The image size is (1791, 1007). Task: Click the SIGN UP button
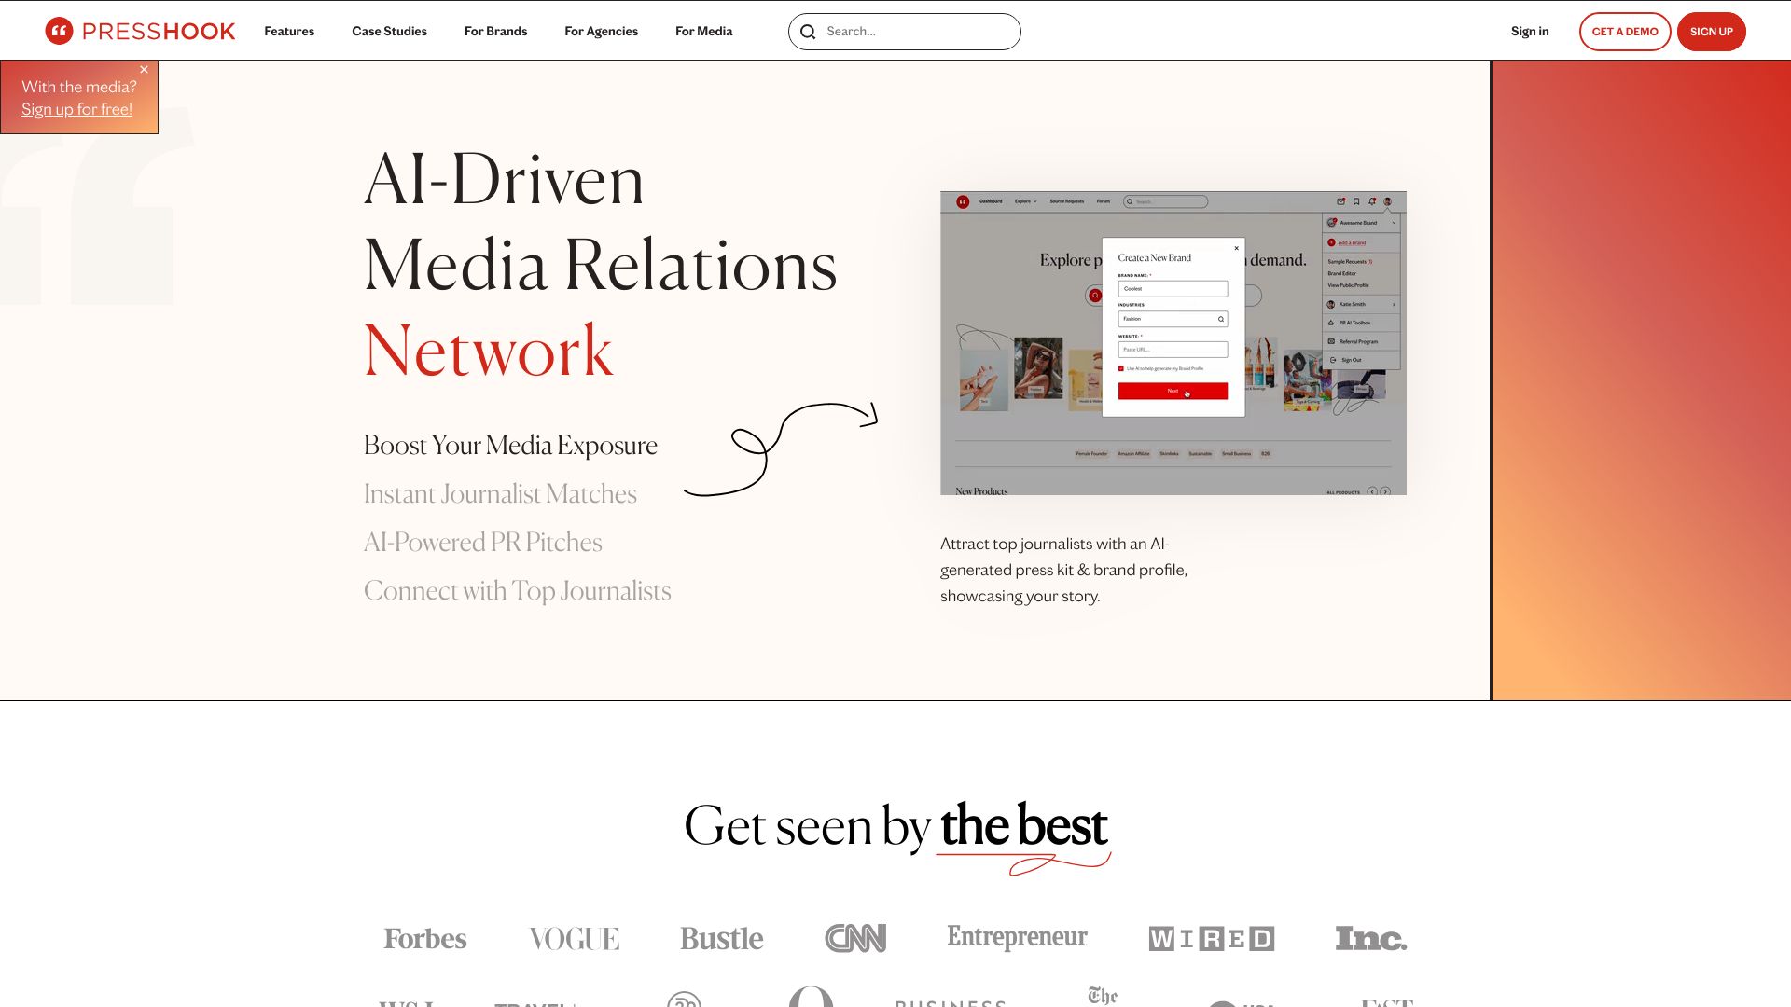pos(1711,31)
